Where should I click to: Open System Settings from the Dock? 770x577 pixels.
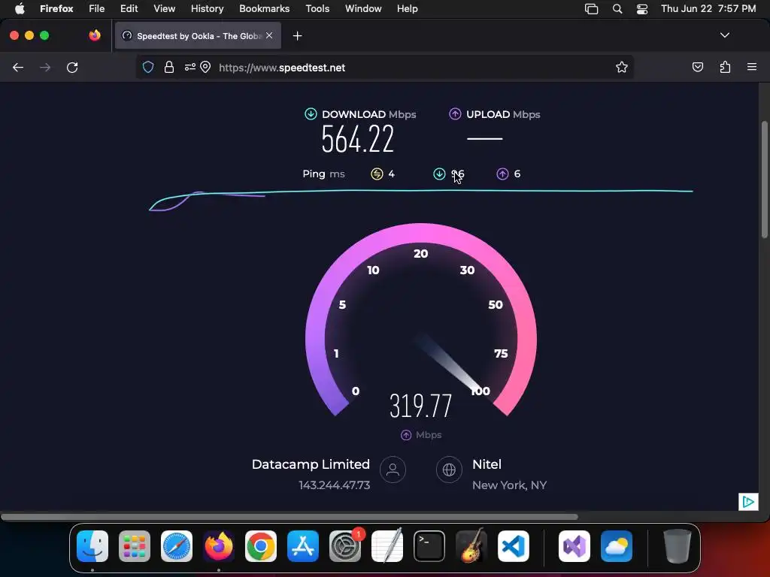point(345,546)
